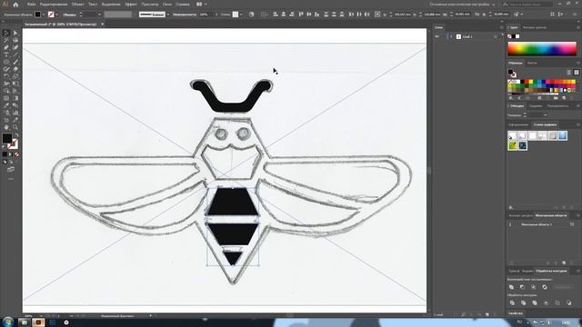
Task: Select the Artboard tool
Action: (x=6, y=120)
